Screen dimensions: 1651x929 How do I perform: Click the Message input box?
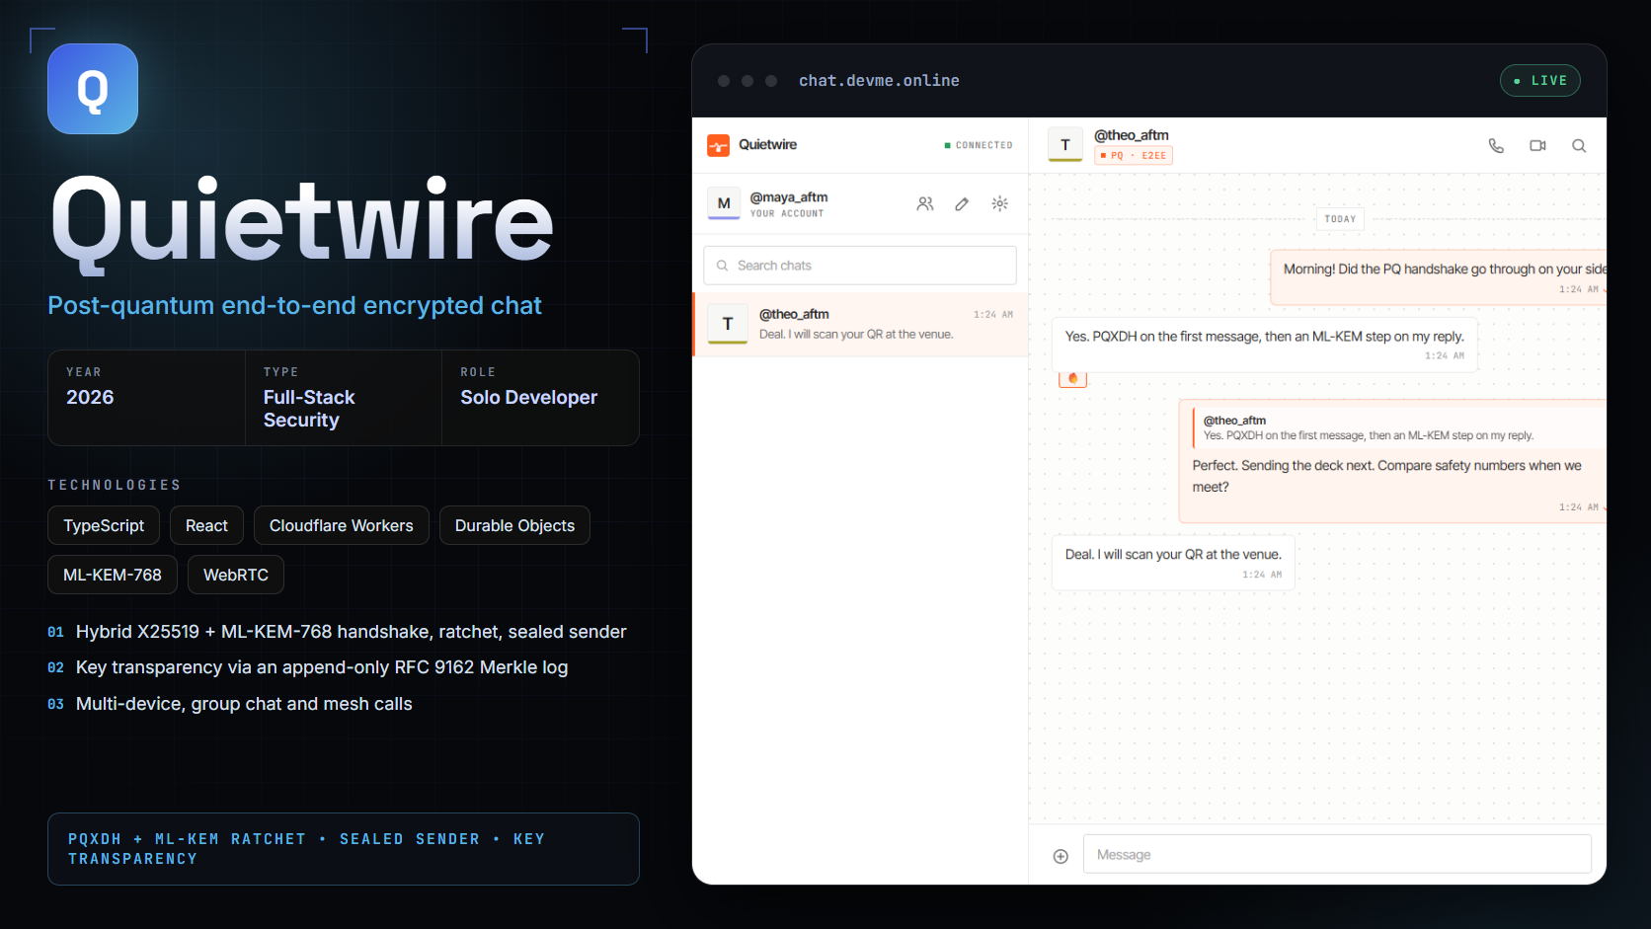(x=1337, y=855)
